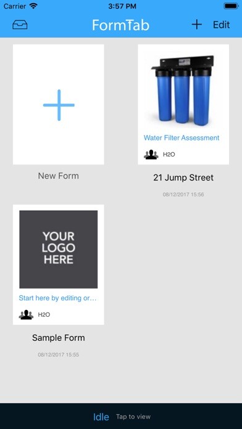The image size is (242, 429).
Task: Tap the Edit button
Action: (x=222, y=25)
